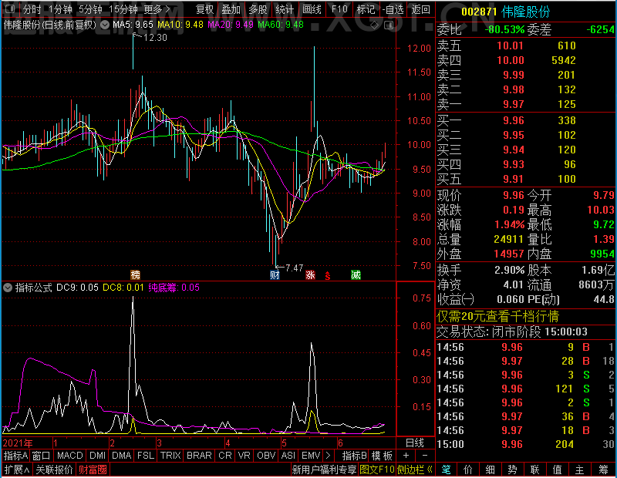The height and width of the screenshot is (478, 617).
Task: Click the 窗口 window button
Action: [x=42, y=456]
